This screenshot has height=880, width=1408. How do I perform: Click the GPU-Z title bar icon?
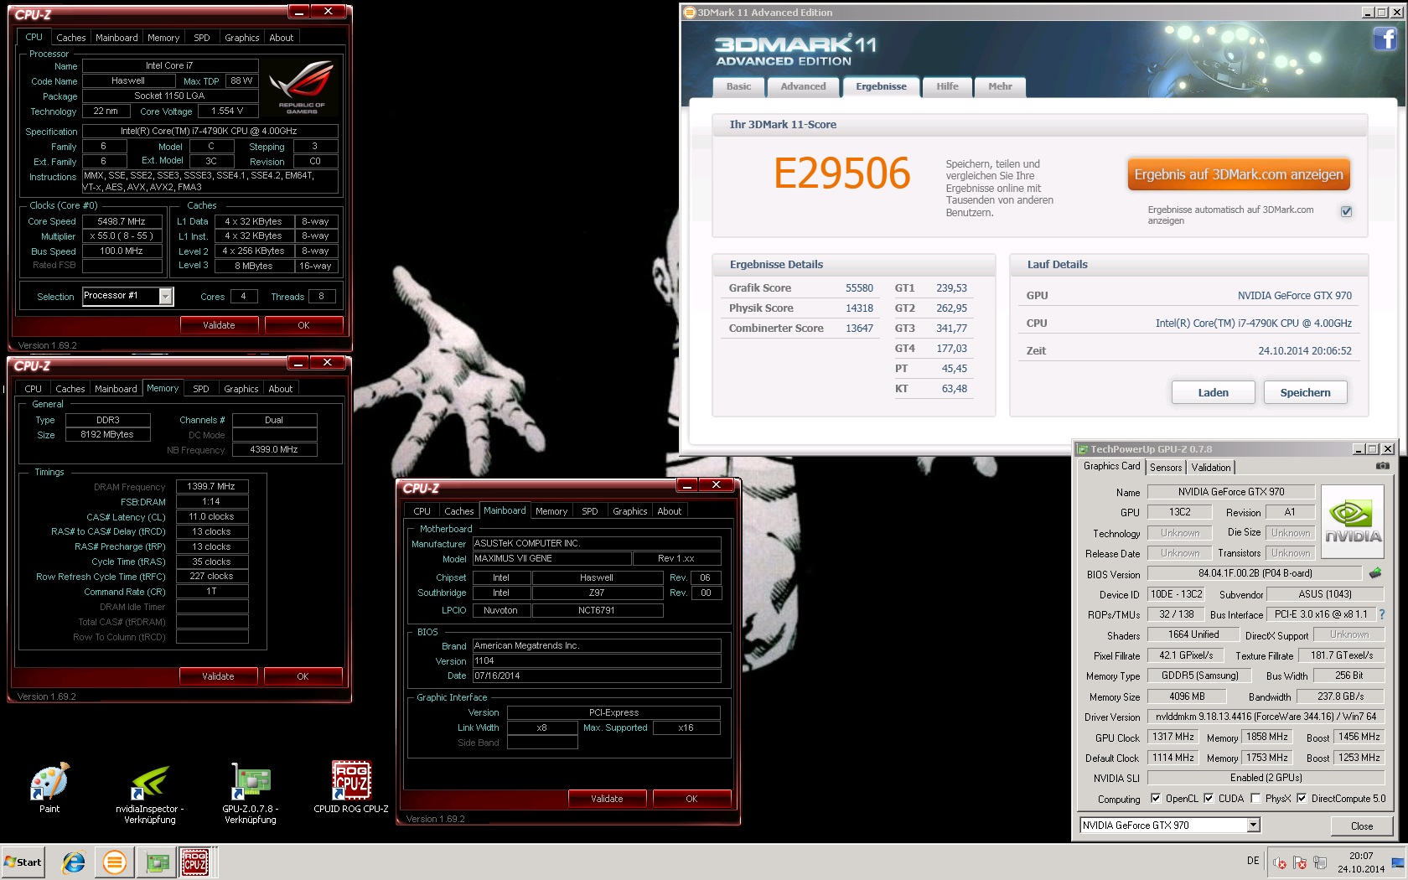1083,449
